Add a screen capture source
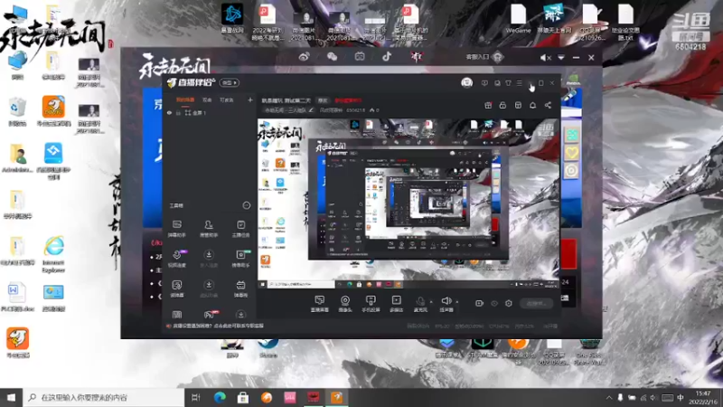The width and height of the screenshot is (723, 407). pos(320,304)
